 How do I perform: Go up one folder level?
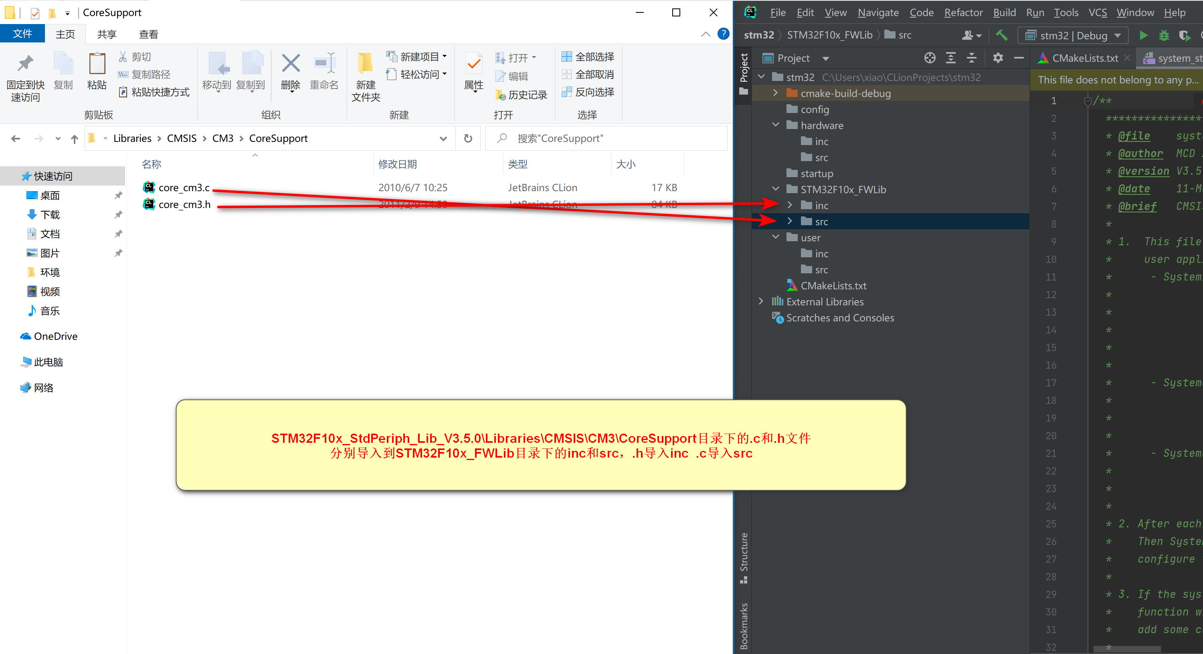pyautogui.click(x=74, y=139)
